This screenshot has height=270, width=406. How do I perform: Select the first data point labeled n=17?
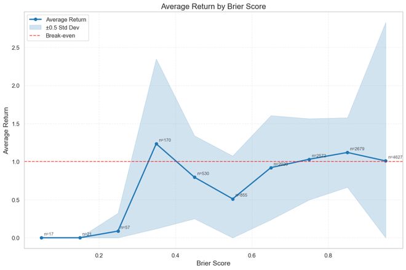42,237
